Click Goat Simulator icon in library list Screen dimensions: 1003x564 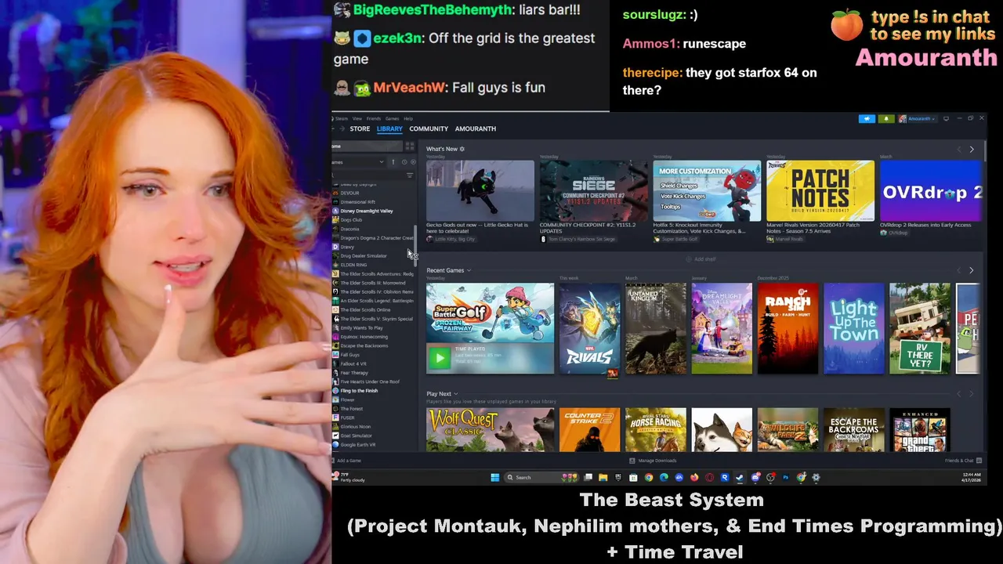(x=336, y=436)
